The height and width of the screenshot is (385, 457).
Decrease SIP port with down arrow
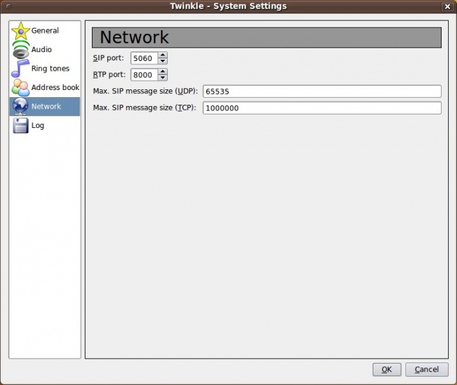tap(163, 61)
